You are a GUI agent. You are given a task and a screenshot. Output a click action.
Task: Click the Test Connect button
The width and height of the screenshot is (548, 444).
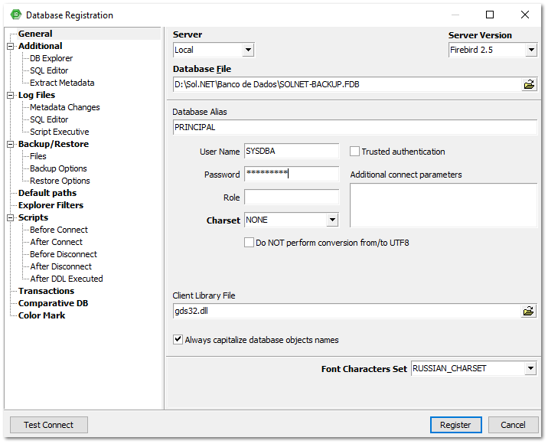tap(49, 425)
